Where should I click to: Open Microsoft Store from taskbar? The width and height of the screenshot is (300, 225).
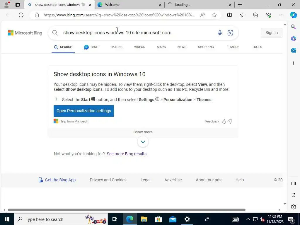pyautogui.click(x=158, y=219)
